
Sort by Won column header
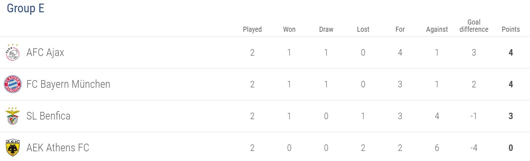(289, 30)
